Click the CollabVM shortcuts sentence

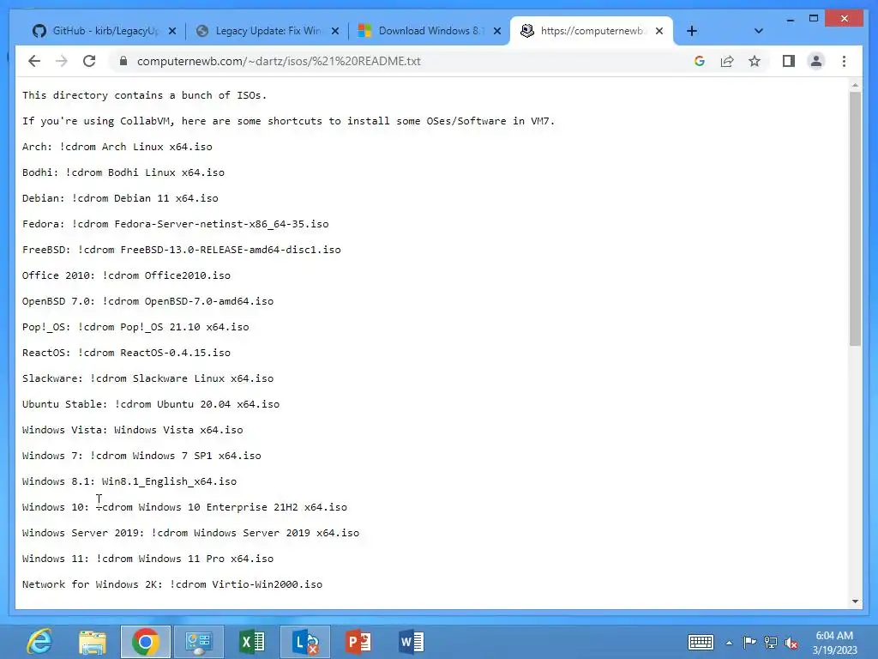coord(288,121)
